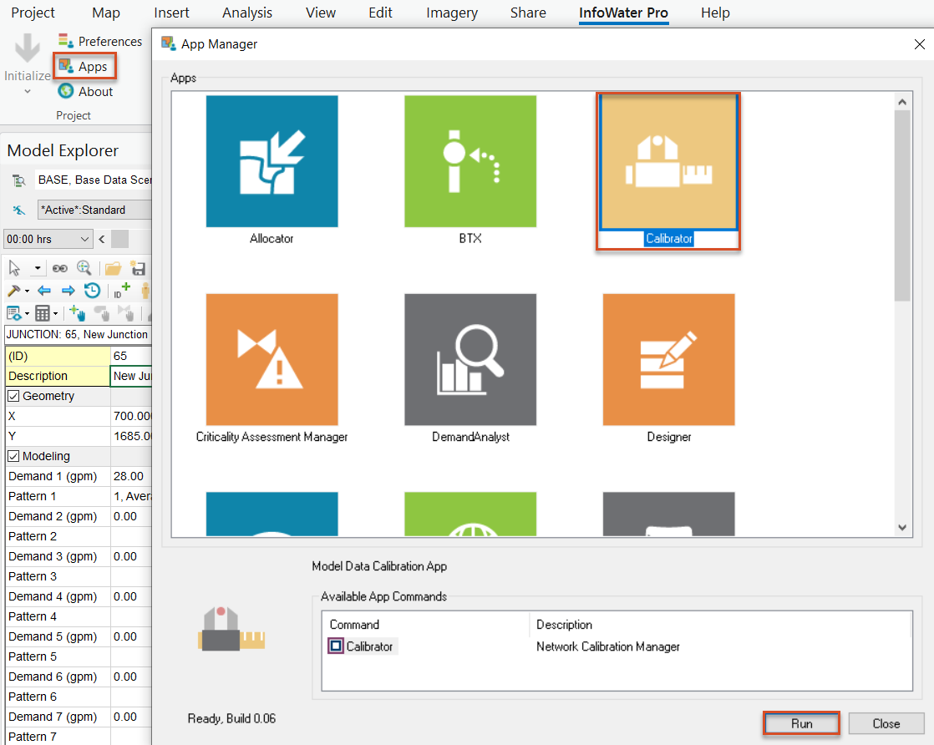Open the Imagery ribbon tab
Viewport: 934px width, 745px height.
452,13
